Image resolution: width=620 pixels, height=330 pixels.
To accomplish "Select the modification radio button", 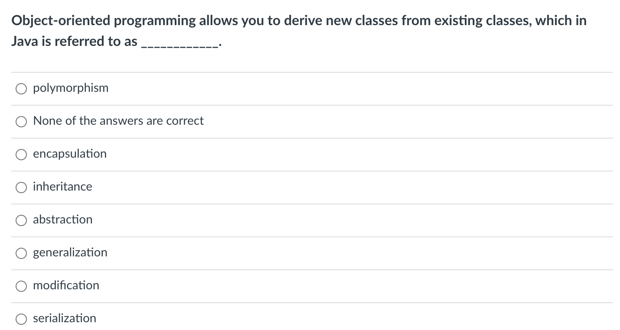I will point(22,286).
